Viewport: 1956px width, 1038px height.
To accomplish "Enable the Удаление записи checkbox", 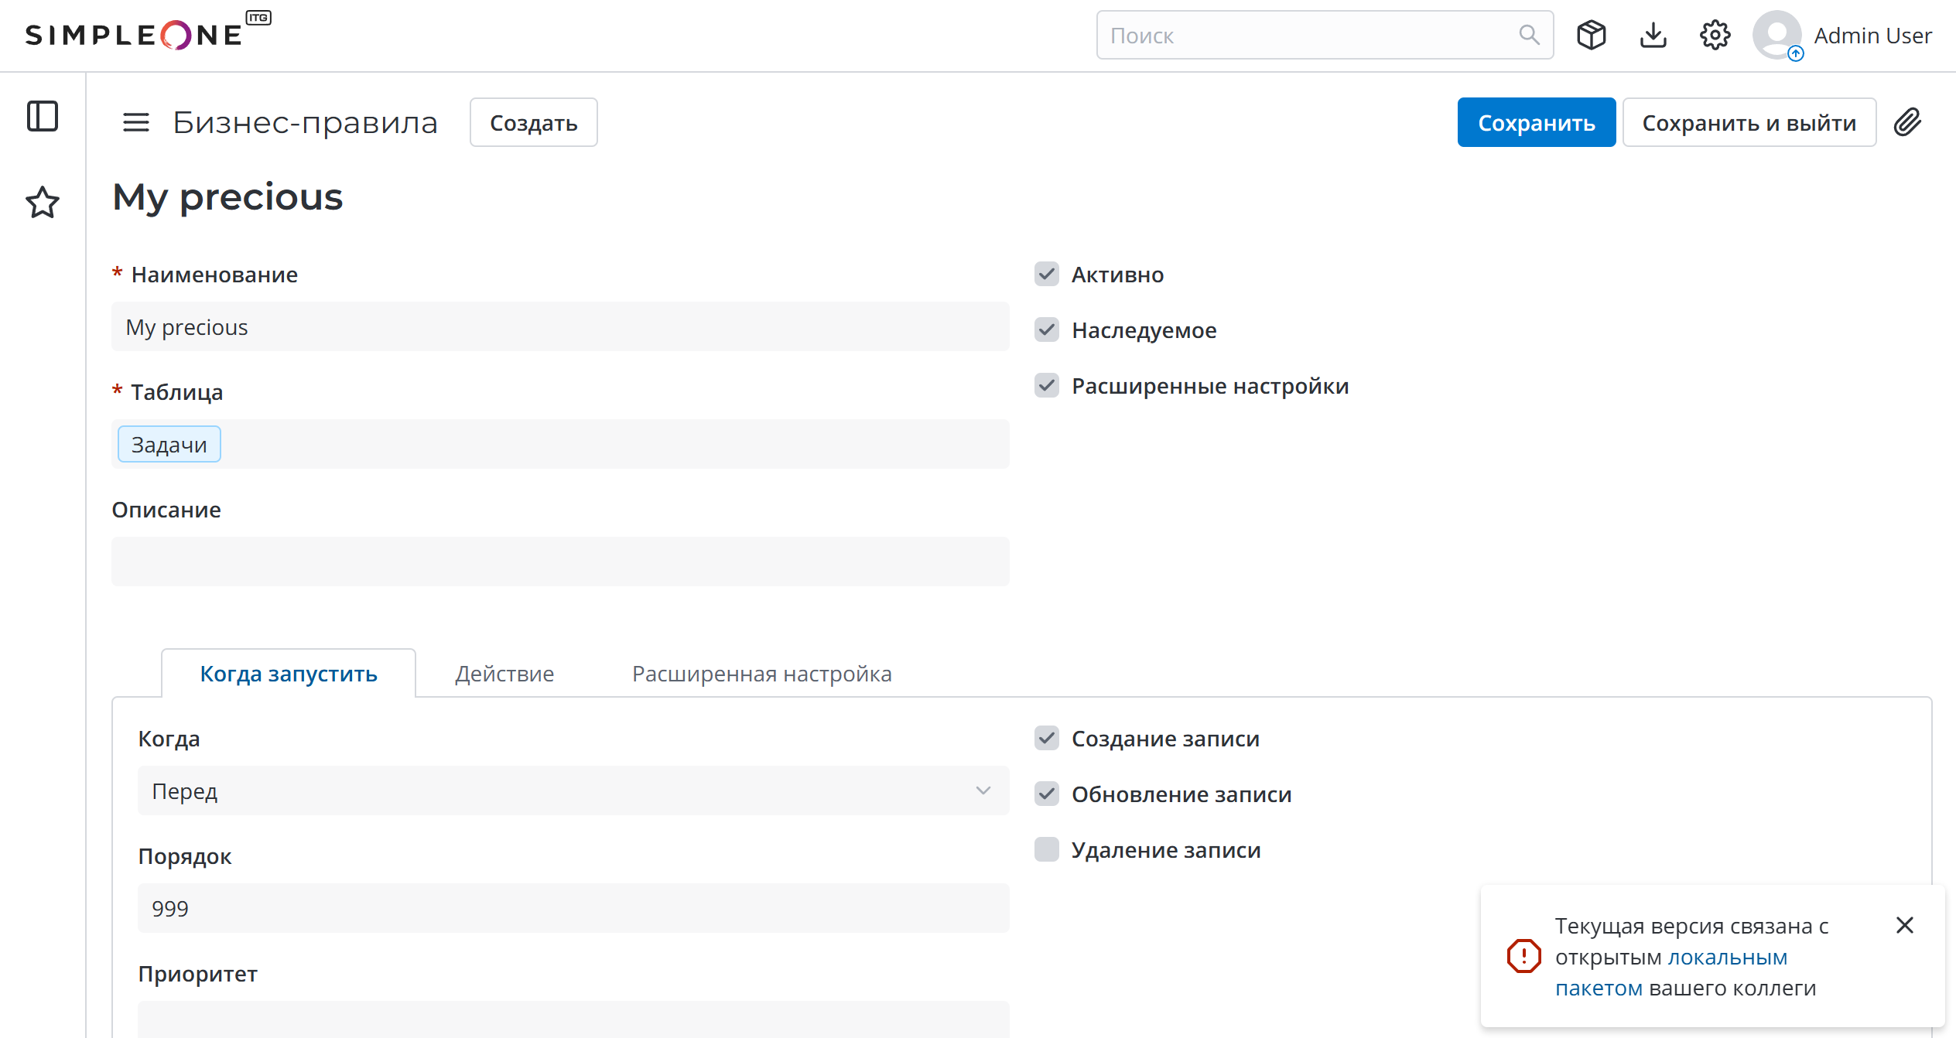I will point(1047,849).
